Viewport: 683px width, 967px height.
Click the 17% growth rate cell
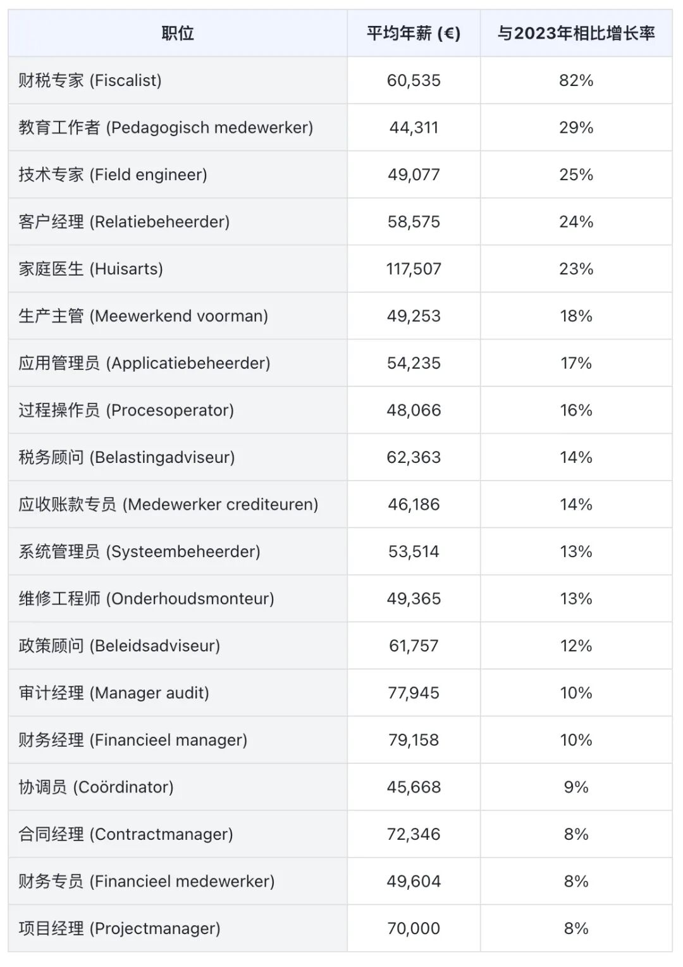click(x=575, y=363)
